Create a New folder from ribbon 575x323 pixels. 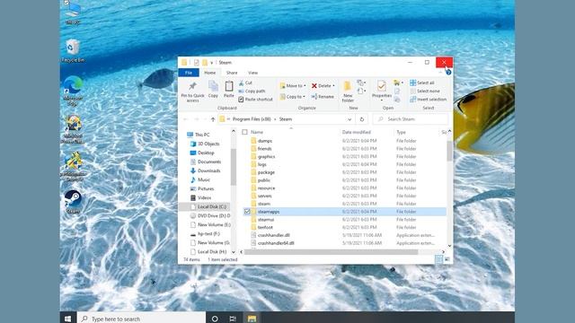348,92
